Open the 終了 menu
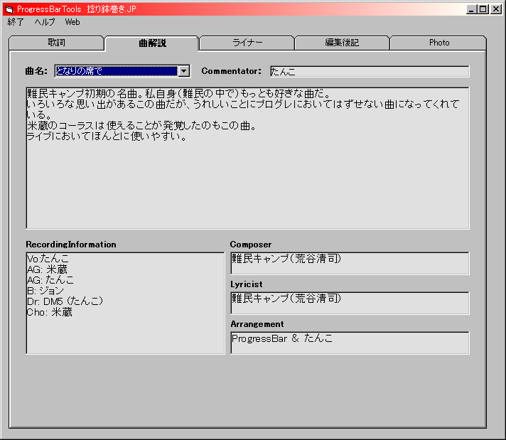 point(16,22)
